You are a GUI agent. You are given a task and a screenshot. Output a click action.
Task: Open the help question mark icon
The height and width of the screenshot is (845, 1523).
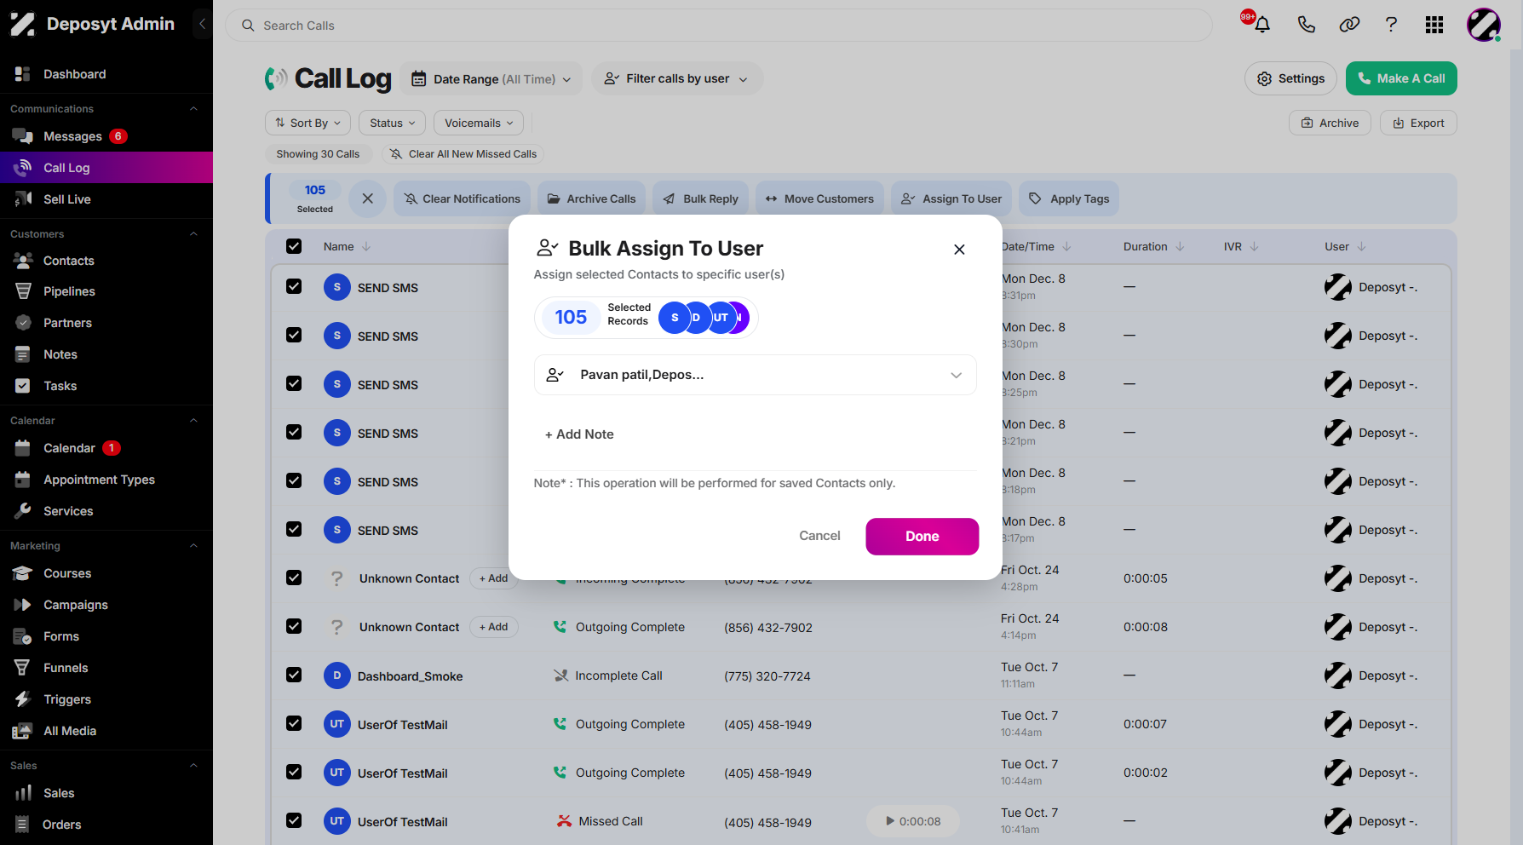tap(1391, 25)
